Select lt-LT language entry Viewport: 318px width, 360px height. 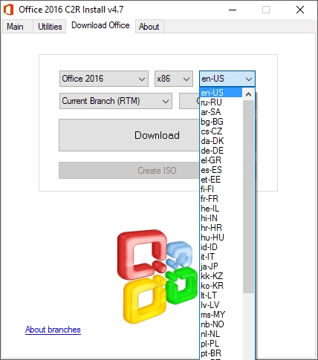221,295
